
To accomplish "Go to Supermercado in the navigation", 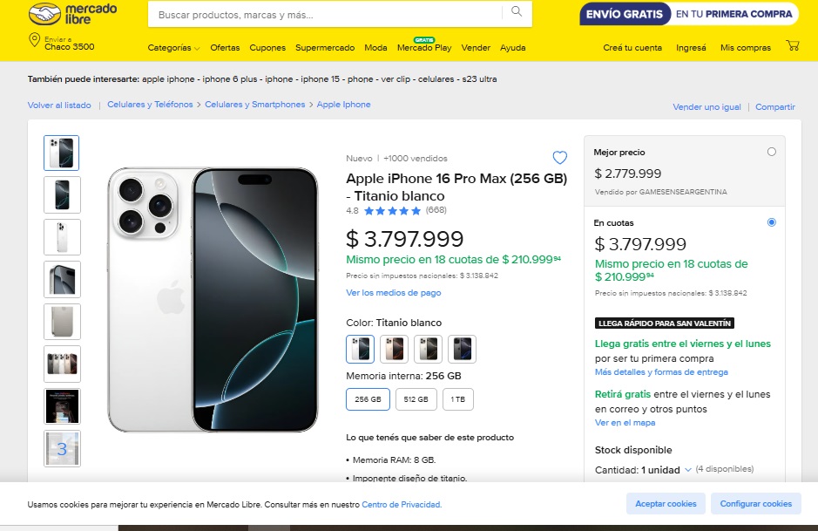I will [x=325, y=48].
